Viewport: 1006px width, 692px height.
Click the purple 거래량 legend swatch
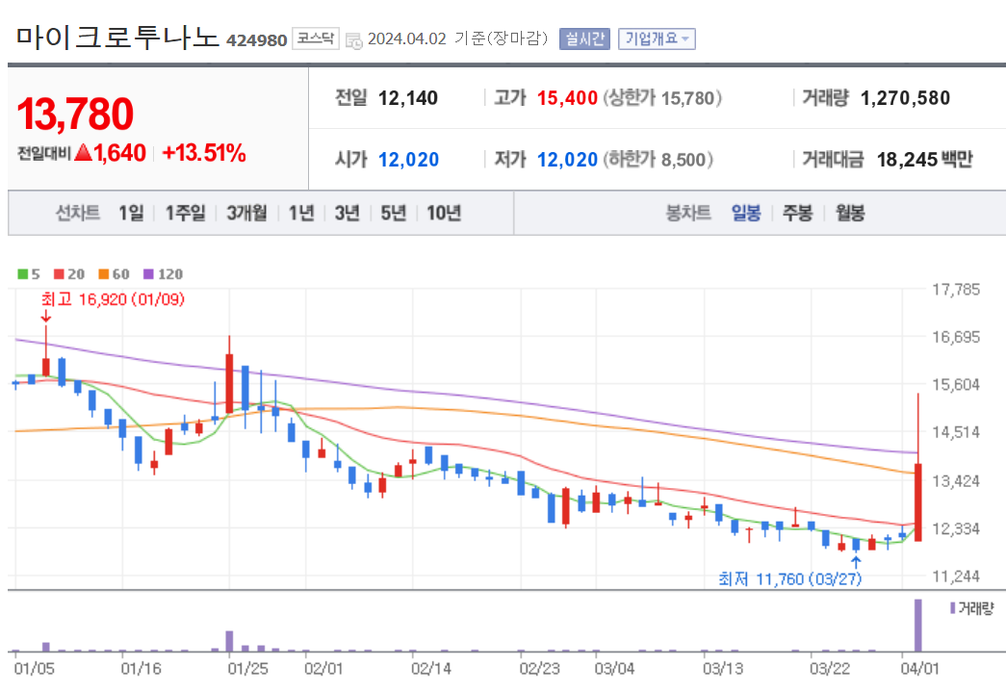point(953,607)
